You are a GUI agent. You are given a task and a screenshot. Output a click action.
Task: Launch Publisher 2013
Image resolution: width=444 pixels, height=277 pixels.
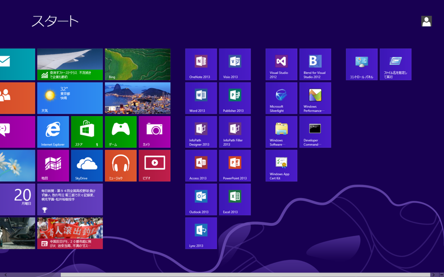[x=235, y=98]
